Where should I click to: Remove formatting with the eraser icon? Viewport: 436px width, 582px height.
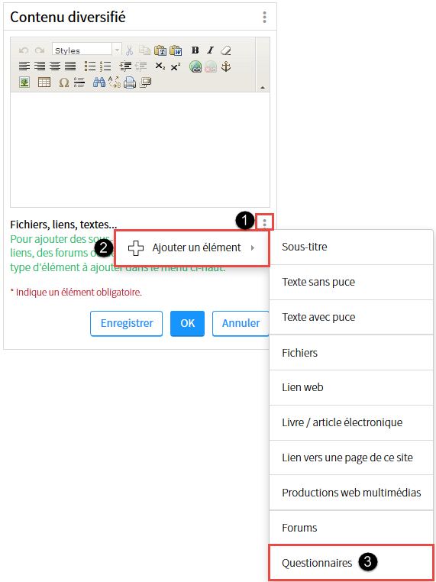pos(225,50)
